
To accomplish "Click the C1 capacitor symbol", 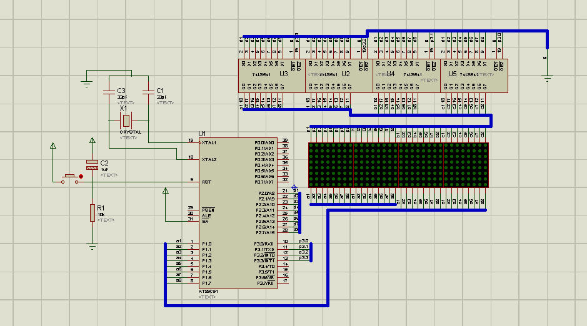I will pyautogui.click(x=148, y=94).
